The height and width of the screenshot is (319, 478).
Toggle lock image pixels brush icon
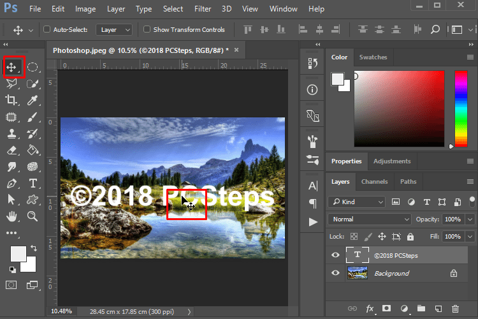pyautogui.click(x=368, y=236)
